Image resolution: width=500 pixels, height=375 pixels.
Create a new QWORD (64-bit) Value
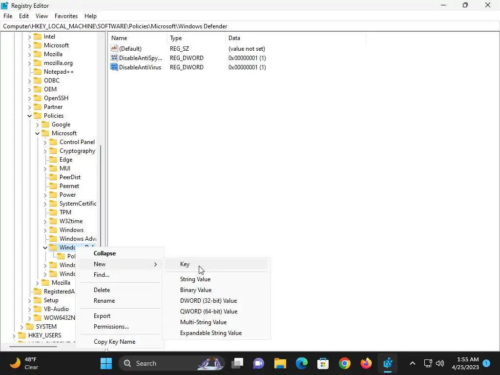209,312
